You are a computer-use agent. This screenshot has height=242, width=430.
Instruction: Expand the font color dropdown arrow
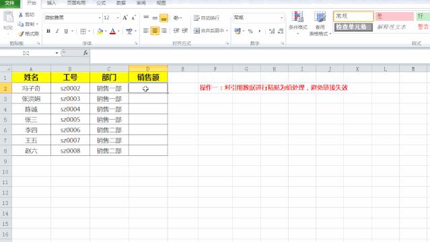pyautogui.click(x=118, y=31)
